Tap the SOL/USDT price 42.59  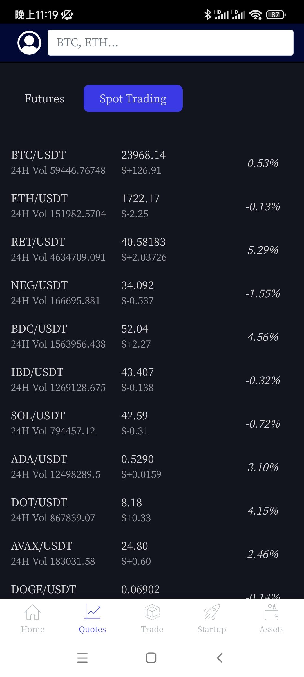pyautogui.click(x=135, y=416)
